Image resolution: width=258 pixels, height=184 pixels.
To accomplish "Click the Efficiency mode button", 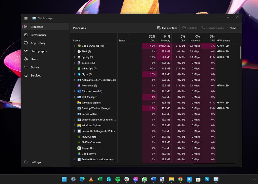I will coord(213,28).
